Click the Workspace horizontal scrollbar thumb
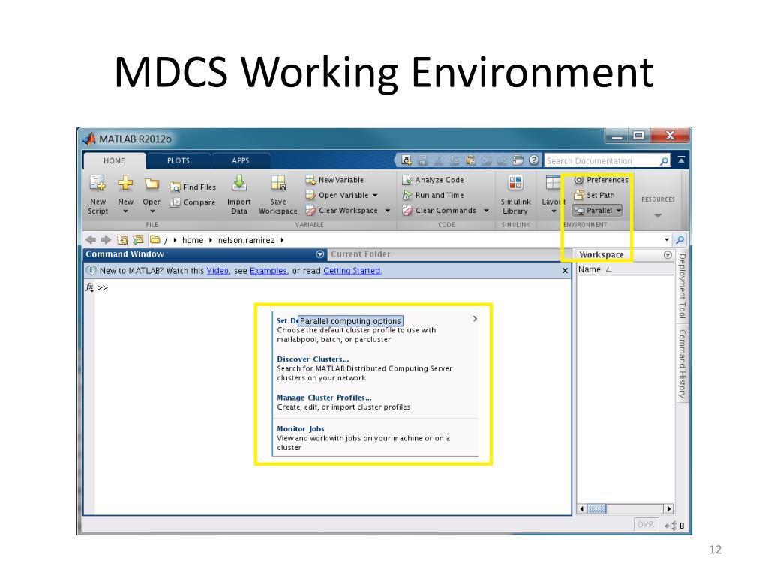The width and height of the screenshot is (768, 576). 596,509
